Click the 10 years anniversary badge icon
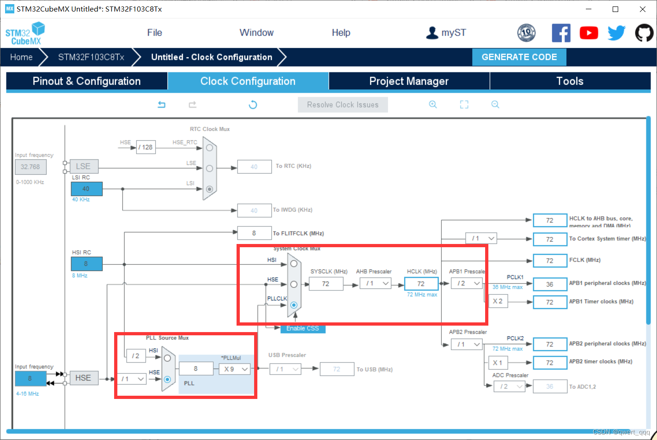The height and width of the screenshot is (440, 657). click(526, 33)
